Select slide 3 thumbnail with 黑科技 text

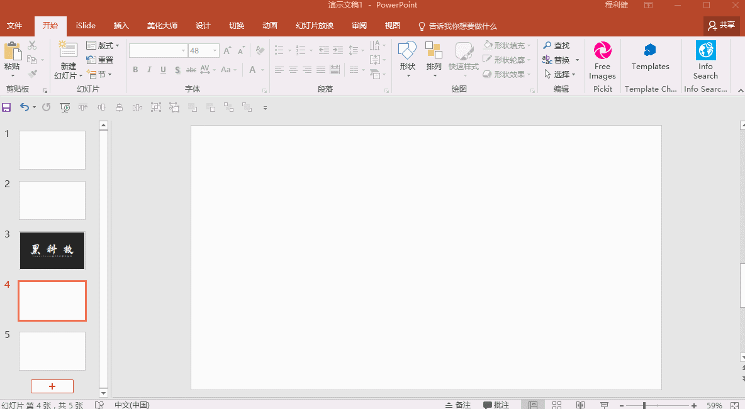click(x=52, y=250)
